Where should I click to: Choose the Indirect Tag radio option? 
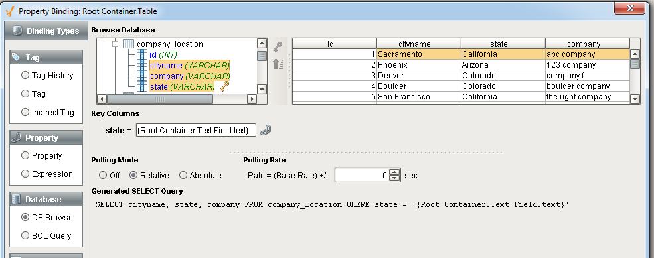click(x=25, y=112)
